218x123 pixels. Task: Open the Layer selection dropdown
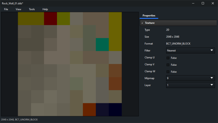[190, 85]
